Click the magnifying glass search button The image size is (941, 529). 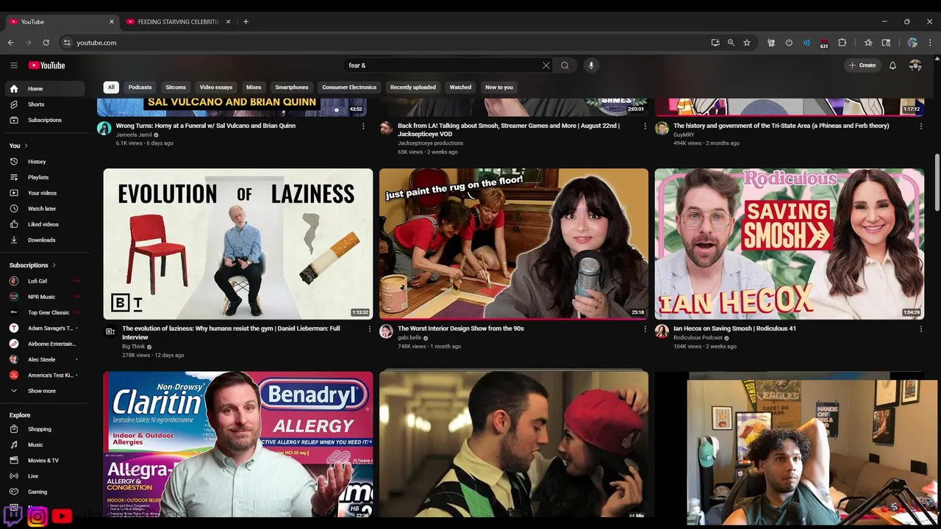tap(565, 65)
